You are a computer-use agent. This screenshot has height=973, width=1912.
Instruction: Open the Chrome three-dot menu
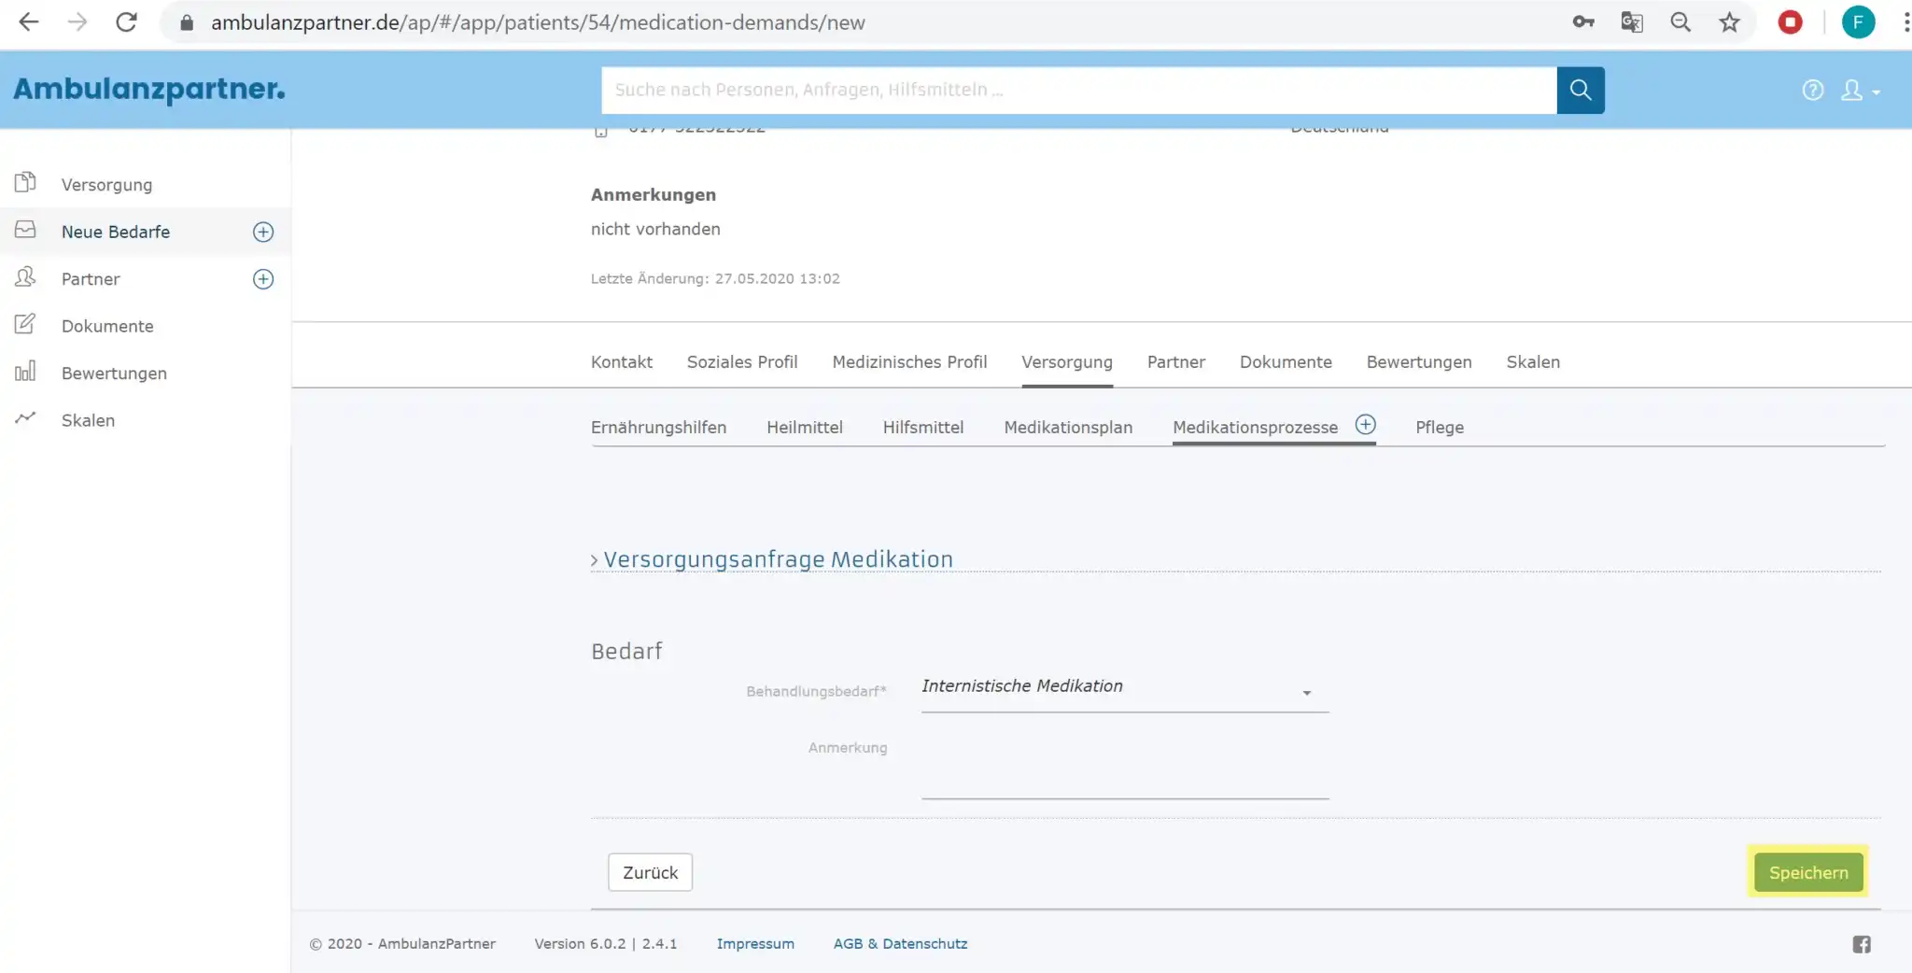point(1905,22)
